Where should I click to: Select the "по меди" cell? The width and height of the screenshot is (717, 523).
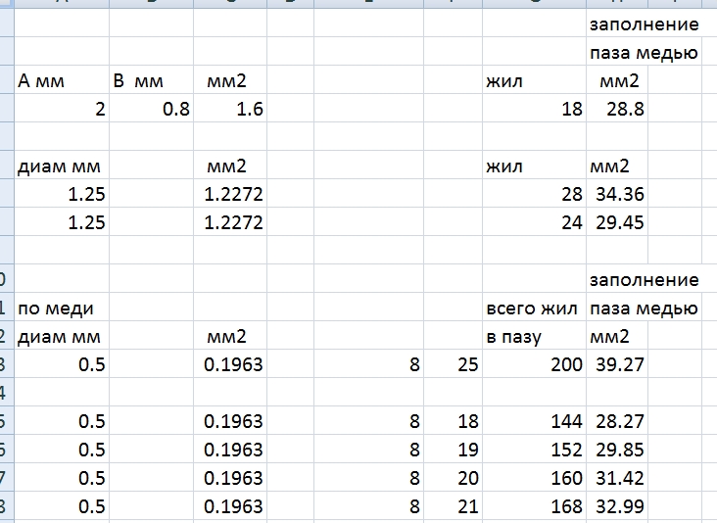pyautogui.click(x=61, y=309)
